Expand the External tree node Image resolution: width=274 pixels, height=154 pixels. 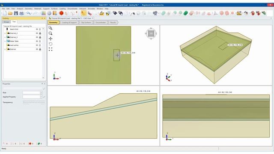(x=5, y=49)
